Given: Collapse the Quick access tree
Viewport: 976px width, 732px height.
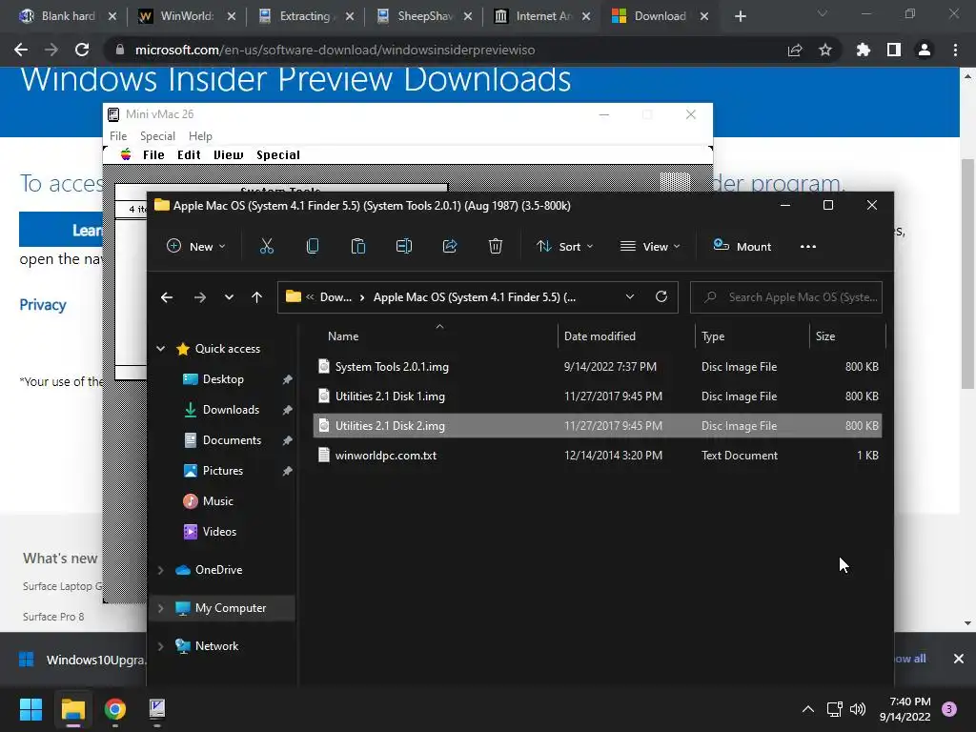Looking at the screenshot, I should coord(160,349).
